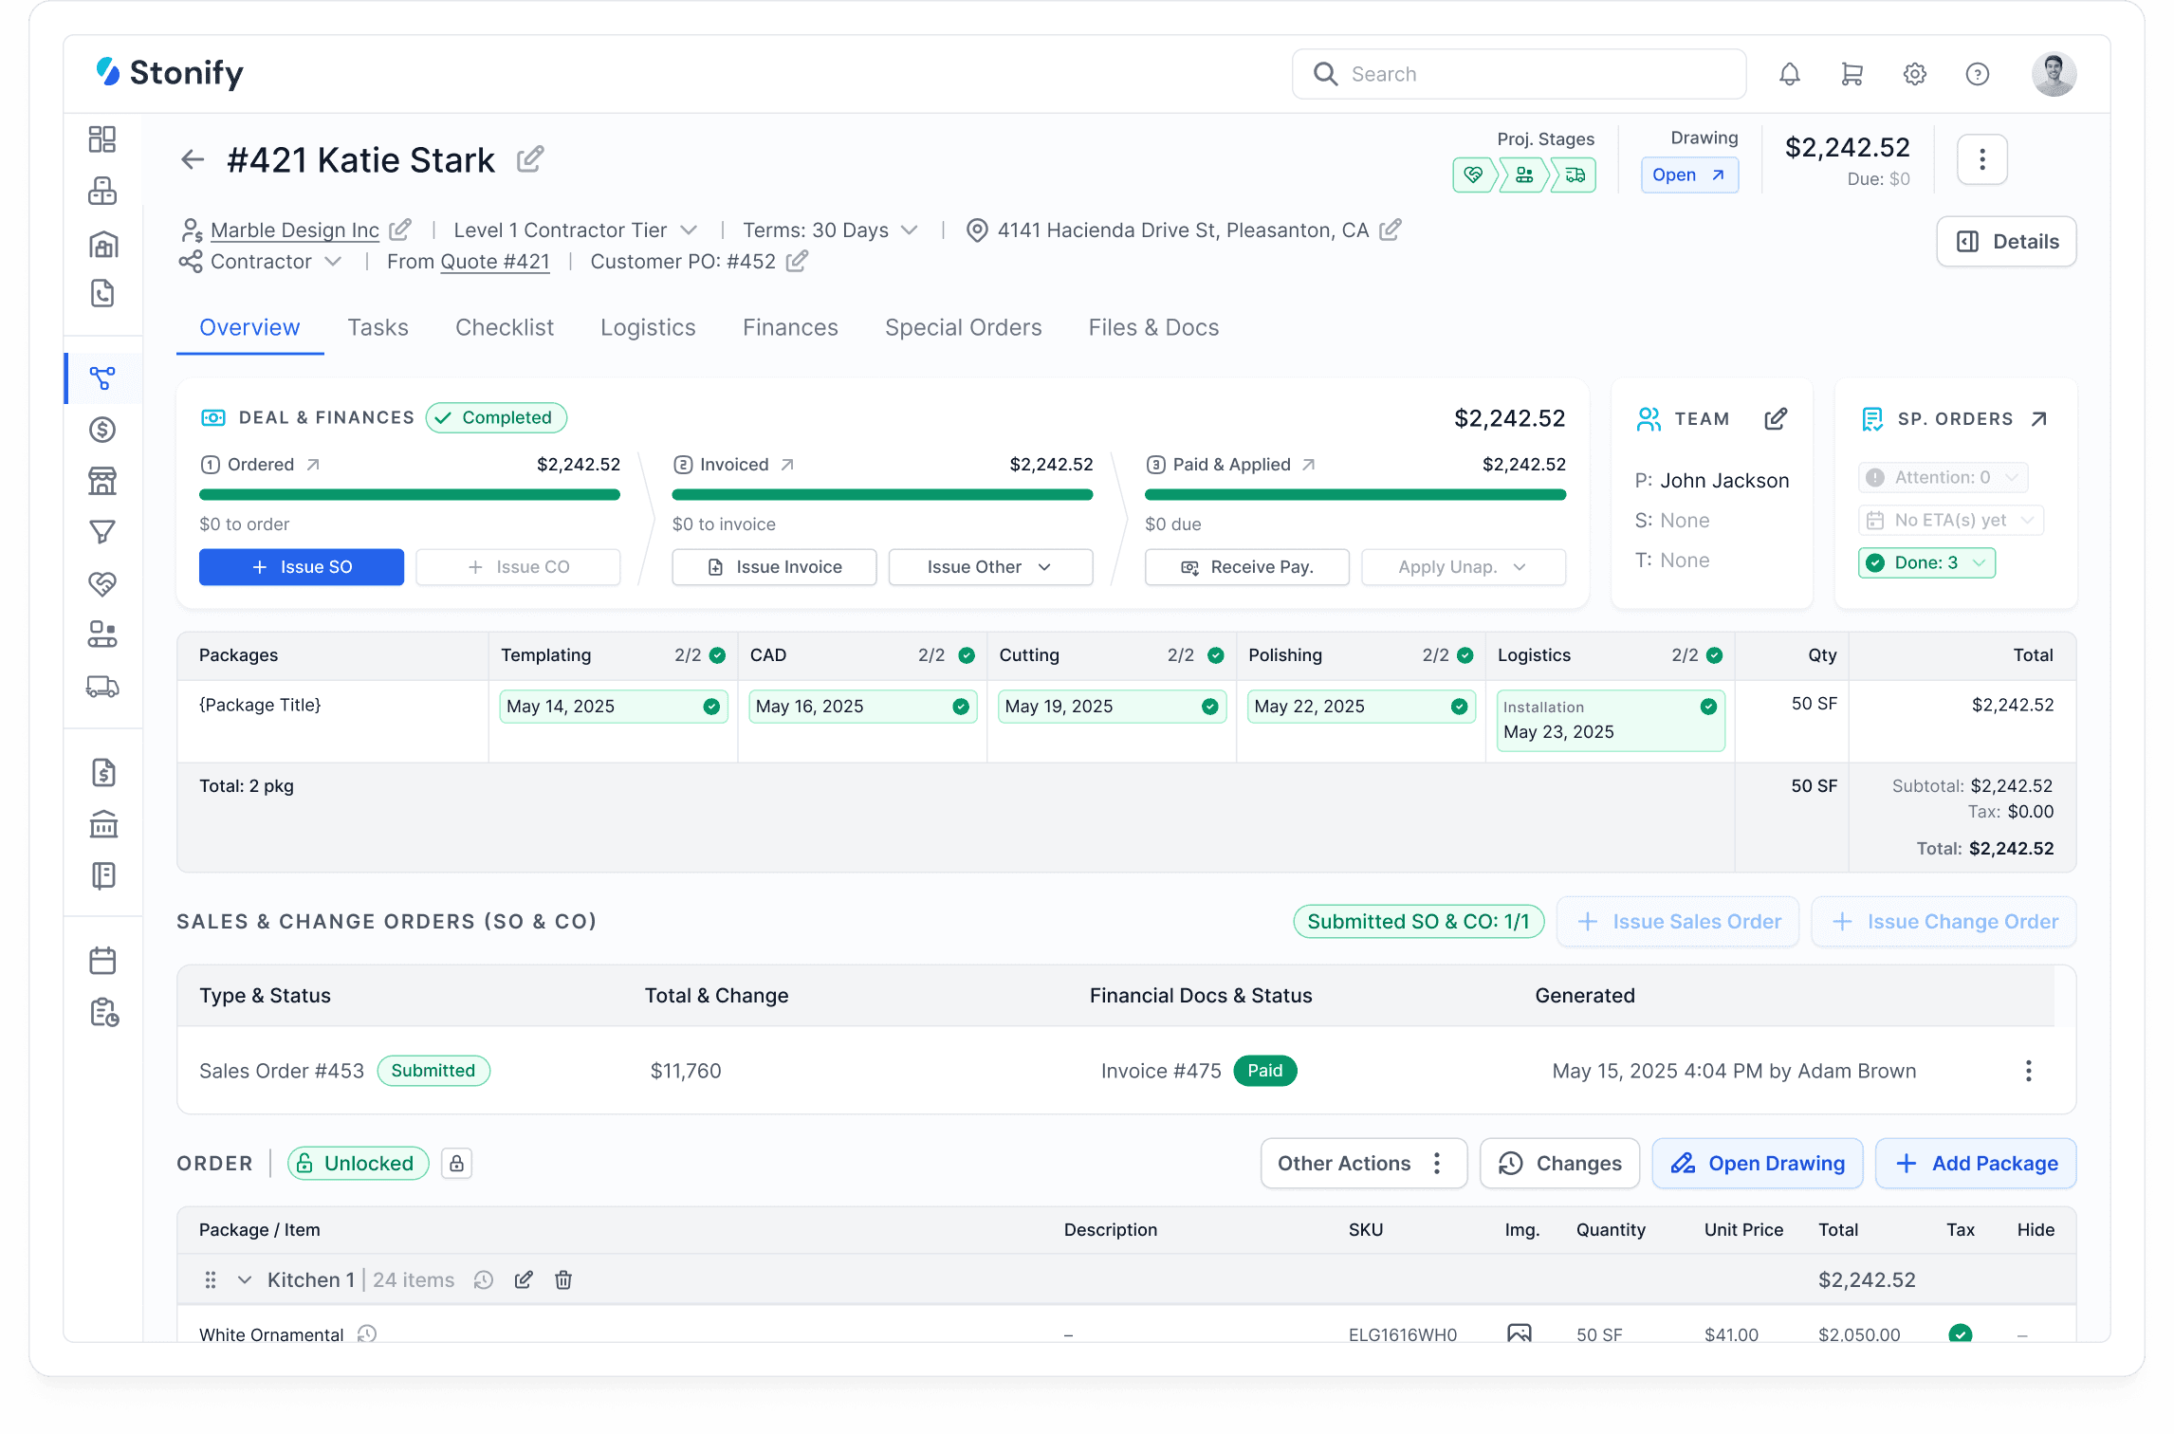Open the dollar sign icon in sidebar
The image size is (2174, 1434).
[x=102, y=430]
